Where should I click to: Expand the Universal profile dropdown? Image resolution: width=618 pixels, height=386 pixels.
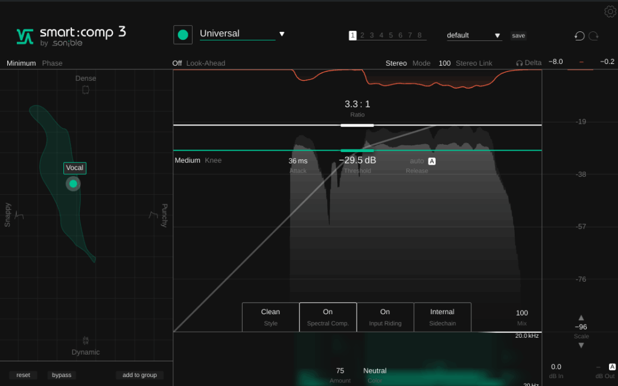pos(282,34)
